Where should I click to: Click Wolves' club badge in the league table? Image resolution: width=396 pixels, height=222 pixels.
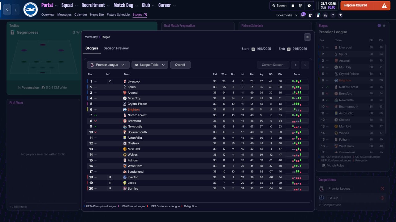point(125,155)
